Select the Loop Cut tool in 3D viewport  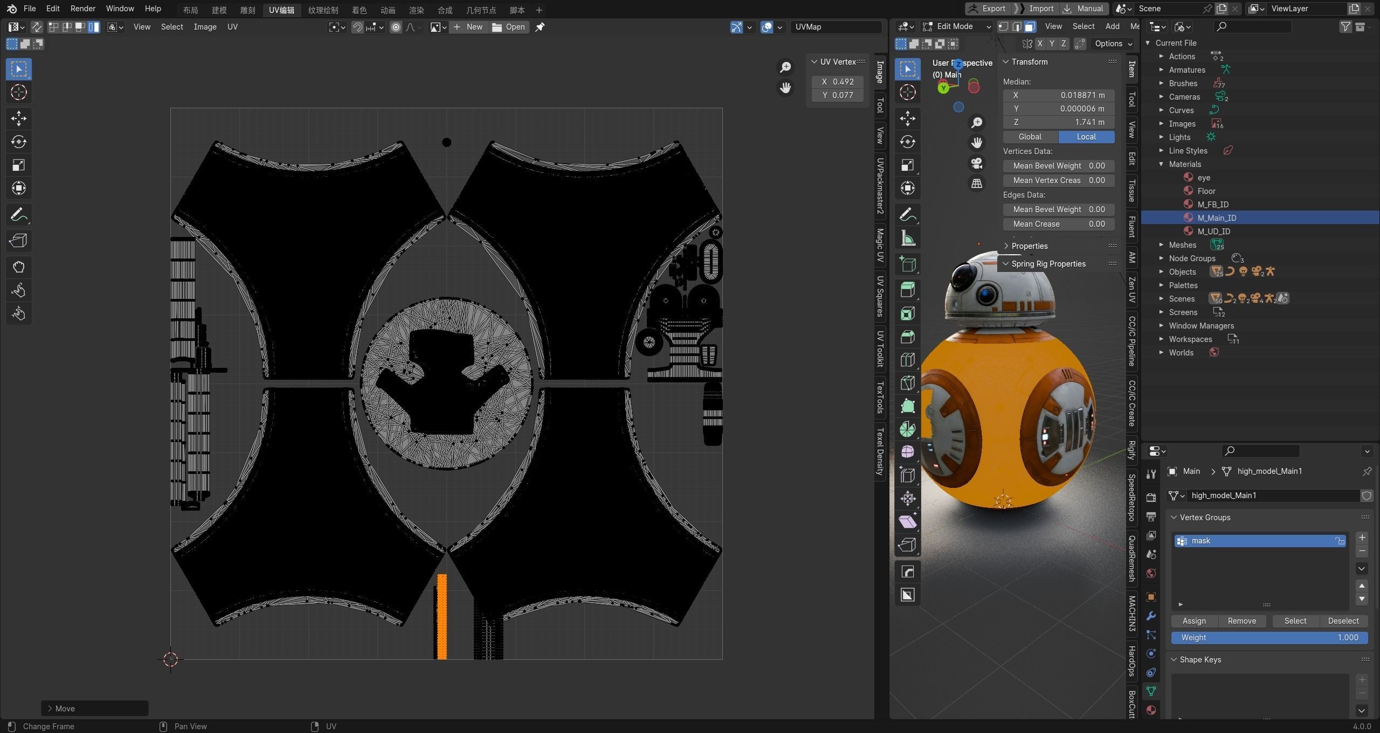[x=908, y=360]
